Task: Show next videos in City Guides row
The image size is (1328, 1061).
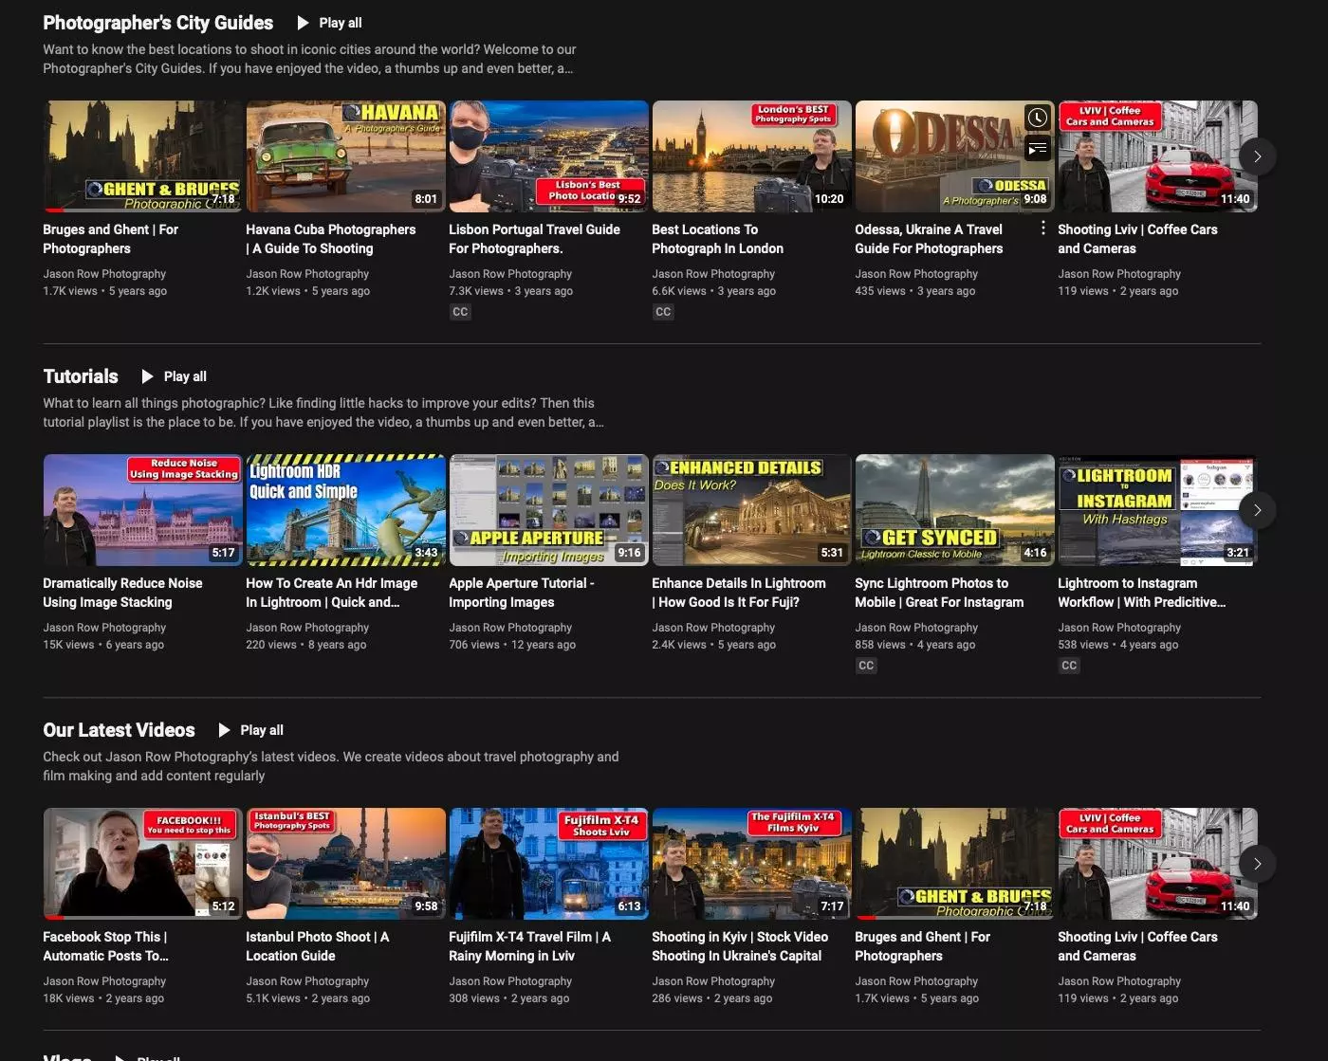Action: [x=1258, y=156]
